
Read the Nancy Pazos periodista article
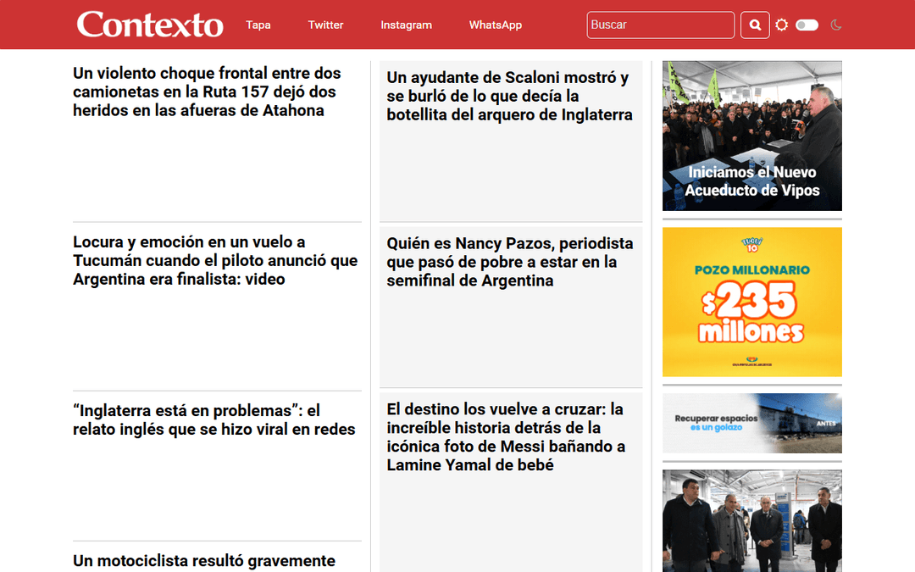point(510,262)
